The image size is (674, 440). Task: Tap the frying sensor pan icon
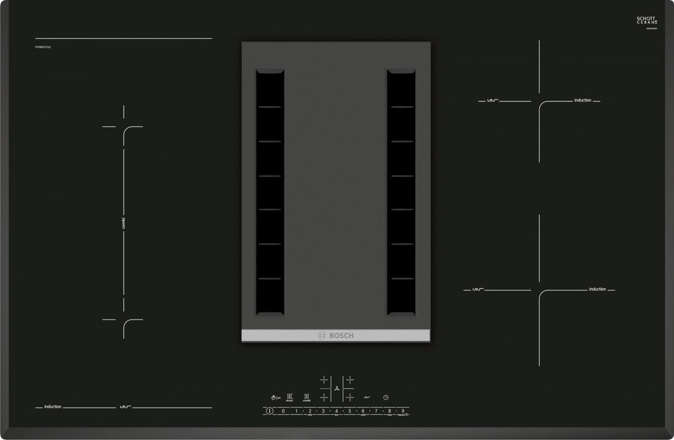click(x=275, y=397)
